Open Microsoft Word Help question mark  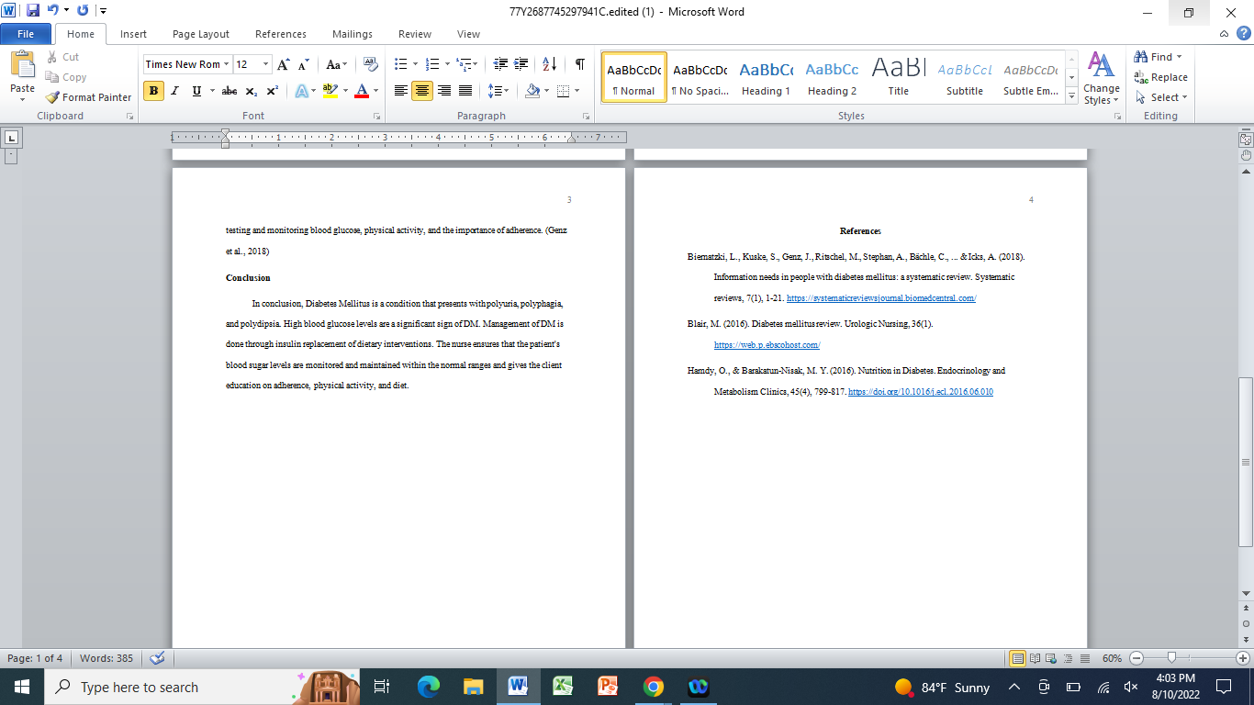[x=1243, y=33]
